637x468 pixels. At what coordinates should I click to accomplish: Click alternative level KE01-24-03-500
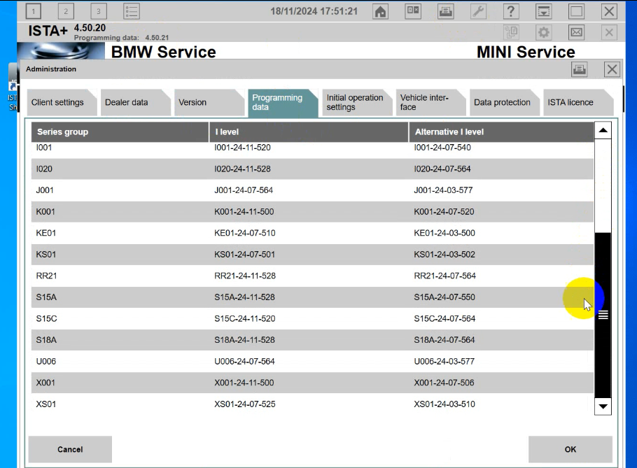click(x=444, y=233)
